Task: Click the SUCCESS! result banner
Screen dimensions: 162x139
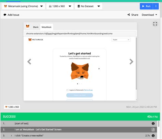Action: coord(80,116)
